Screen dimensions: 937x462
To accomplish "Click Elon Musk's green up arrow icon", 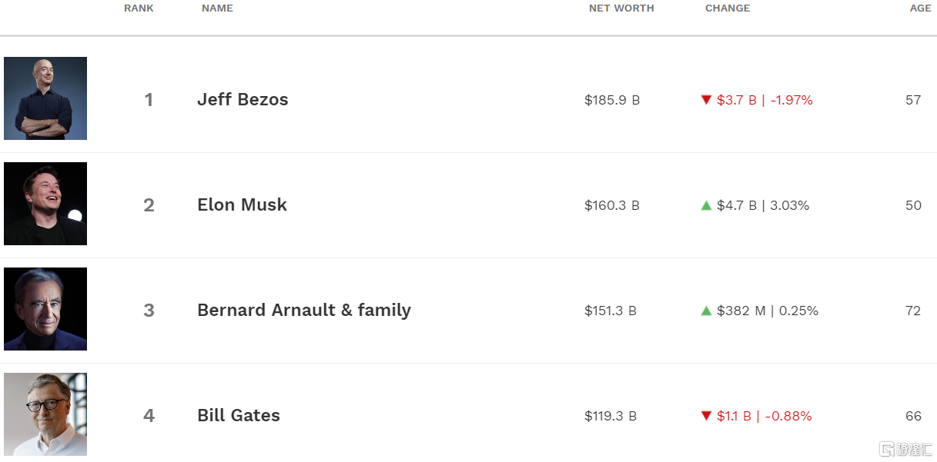I will pyautogui.click(x=706, y=205).
